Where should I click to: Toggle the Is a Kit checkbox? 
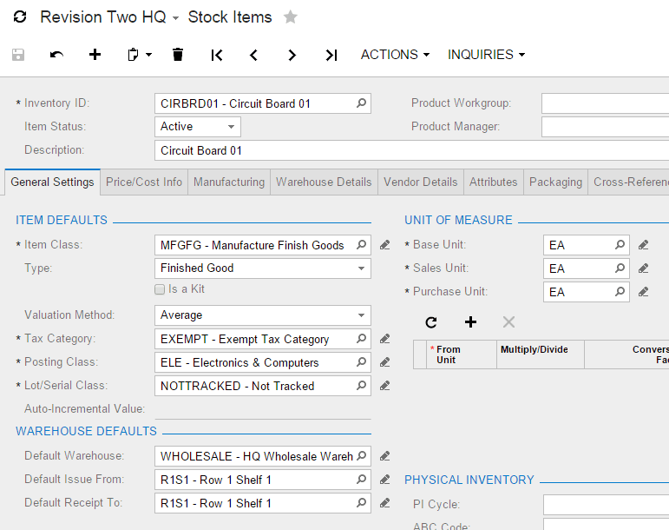pos(160,289)
